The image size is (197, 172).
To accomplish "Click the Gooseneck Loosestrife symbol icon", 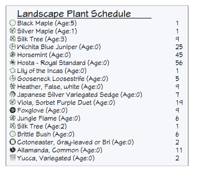I will (x=13, y=79).
